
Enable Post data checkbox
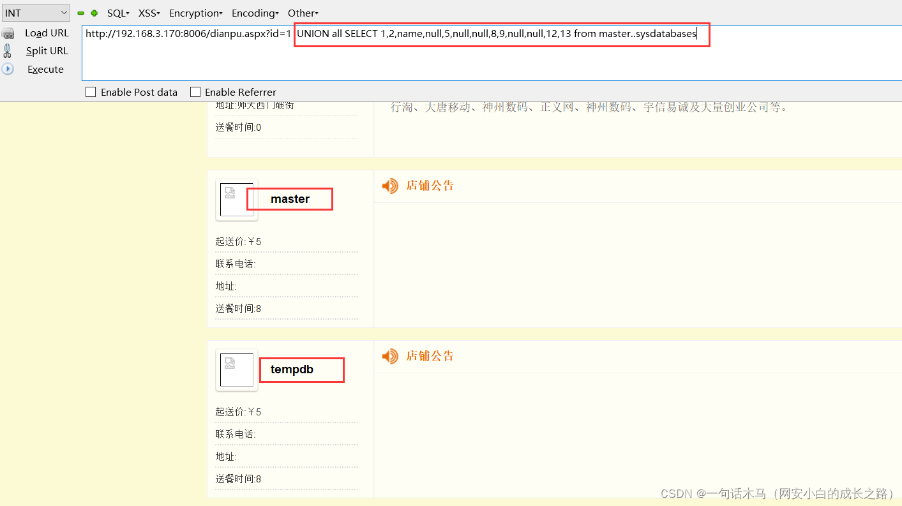(91, 92)
